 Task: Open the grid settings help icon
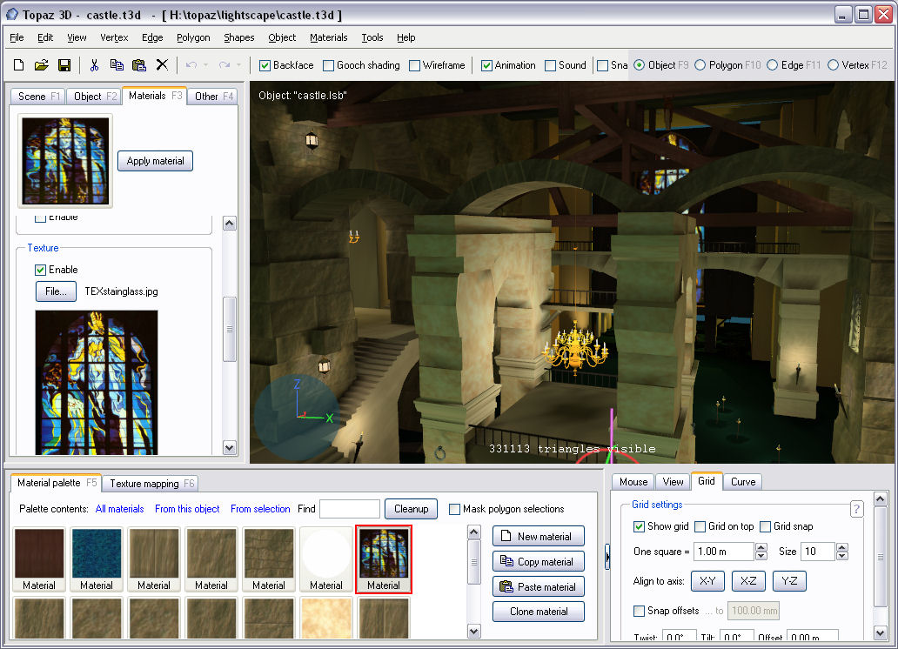coord(856,509)
